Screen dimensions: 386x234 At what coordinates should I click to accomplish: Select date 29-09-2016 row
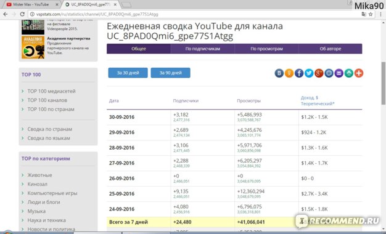[234, 132]
